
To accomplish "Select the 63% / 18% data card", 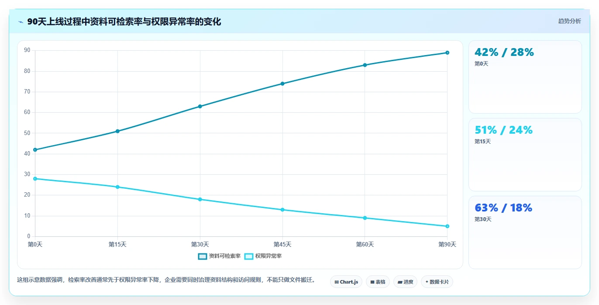I will pyautogui.click(x=525, y=232).
